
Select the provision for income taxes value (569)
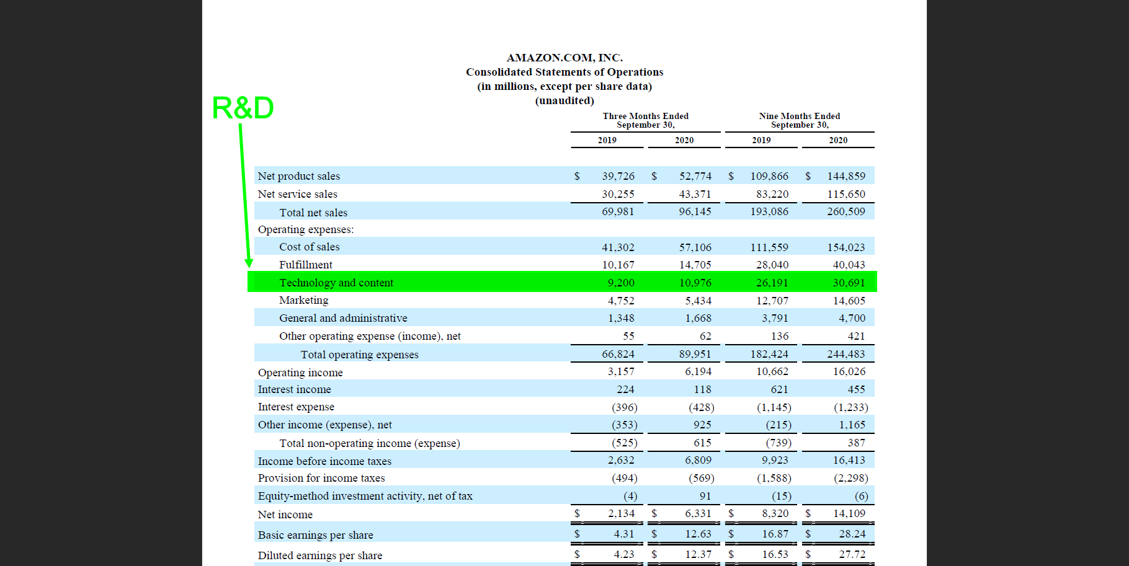(702, 478)
